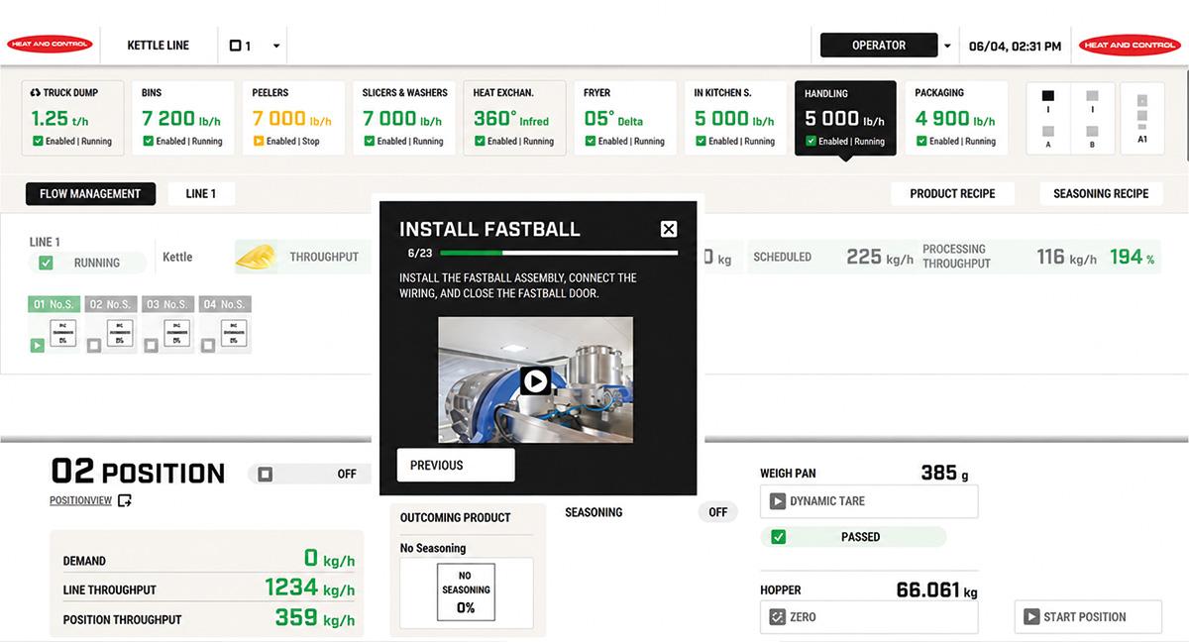Viewport: 1189px width, 642px height.
Task: Click the Slicers & Washers enabled checkmark
Action: 369,141
